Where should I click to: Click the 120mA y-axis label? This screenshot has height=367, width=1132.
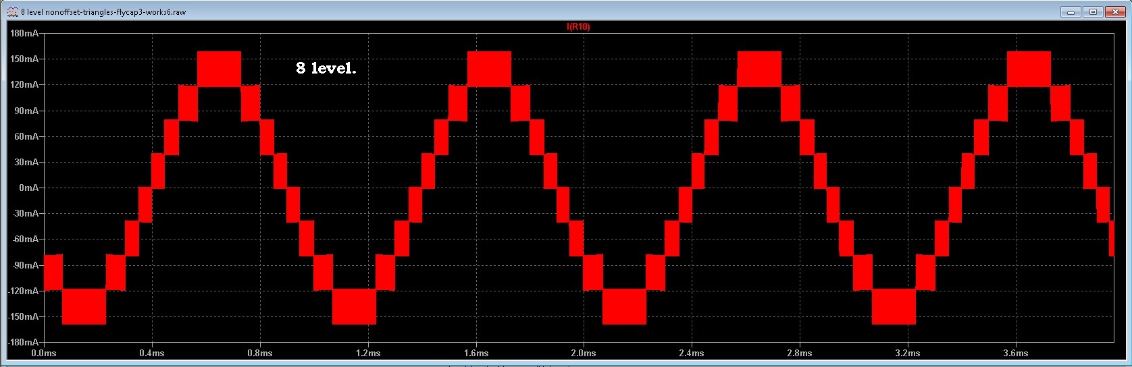(25, 84)
